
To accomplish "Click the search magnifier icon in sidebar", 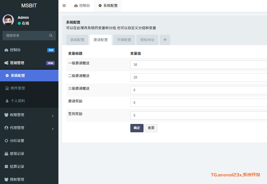I will click(51, 35).
